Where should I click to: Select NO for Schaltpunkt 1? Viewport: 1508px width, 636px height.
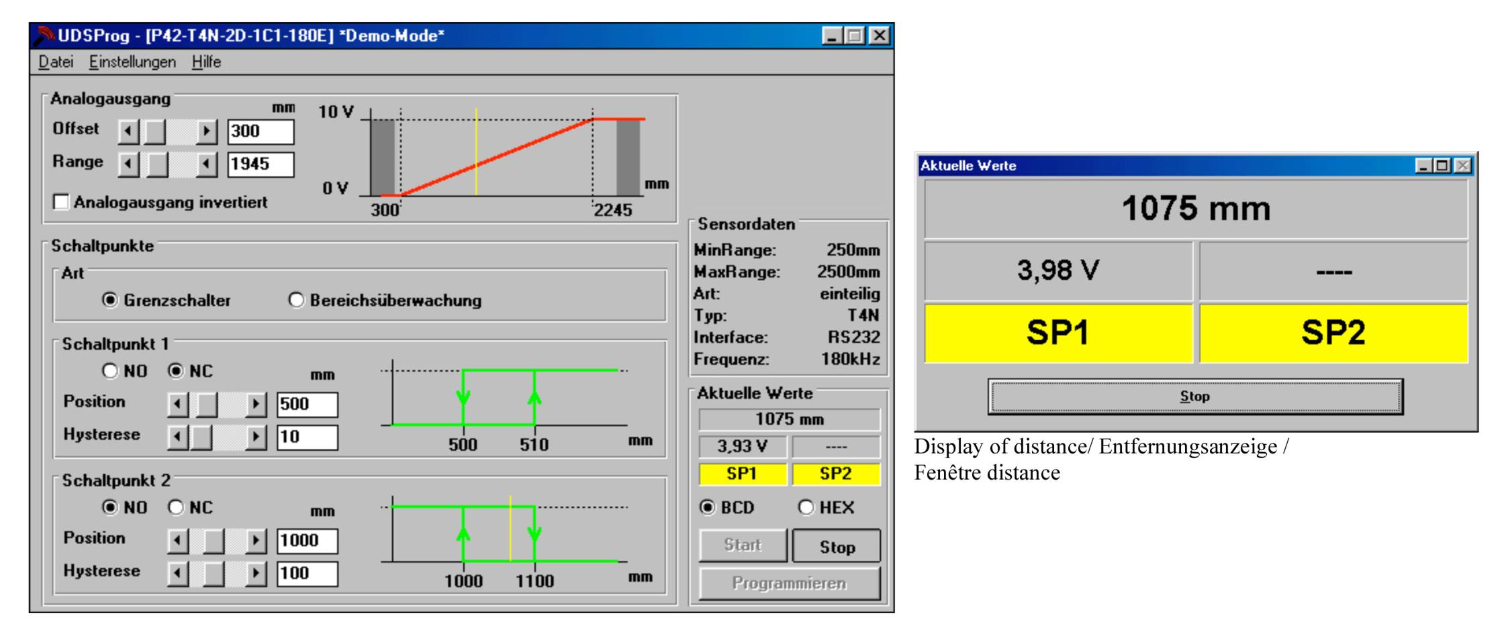click(x=110, y=371)
